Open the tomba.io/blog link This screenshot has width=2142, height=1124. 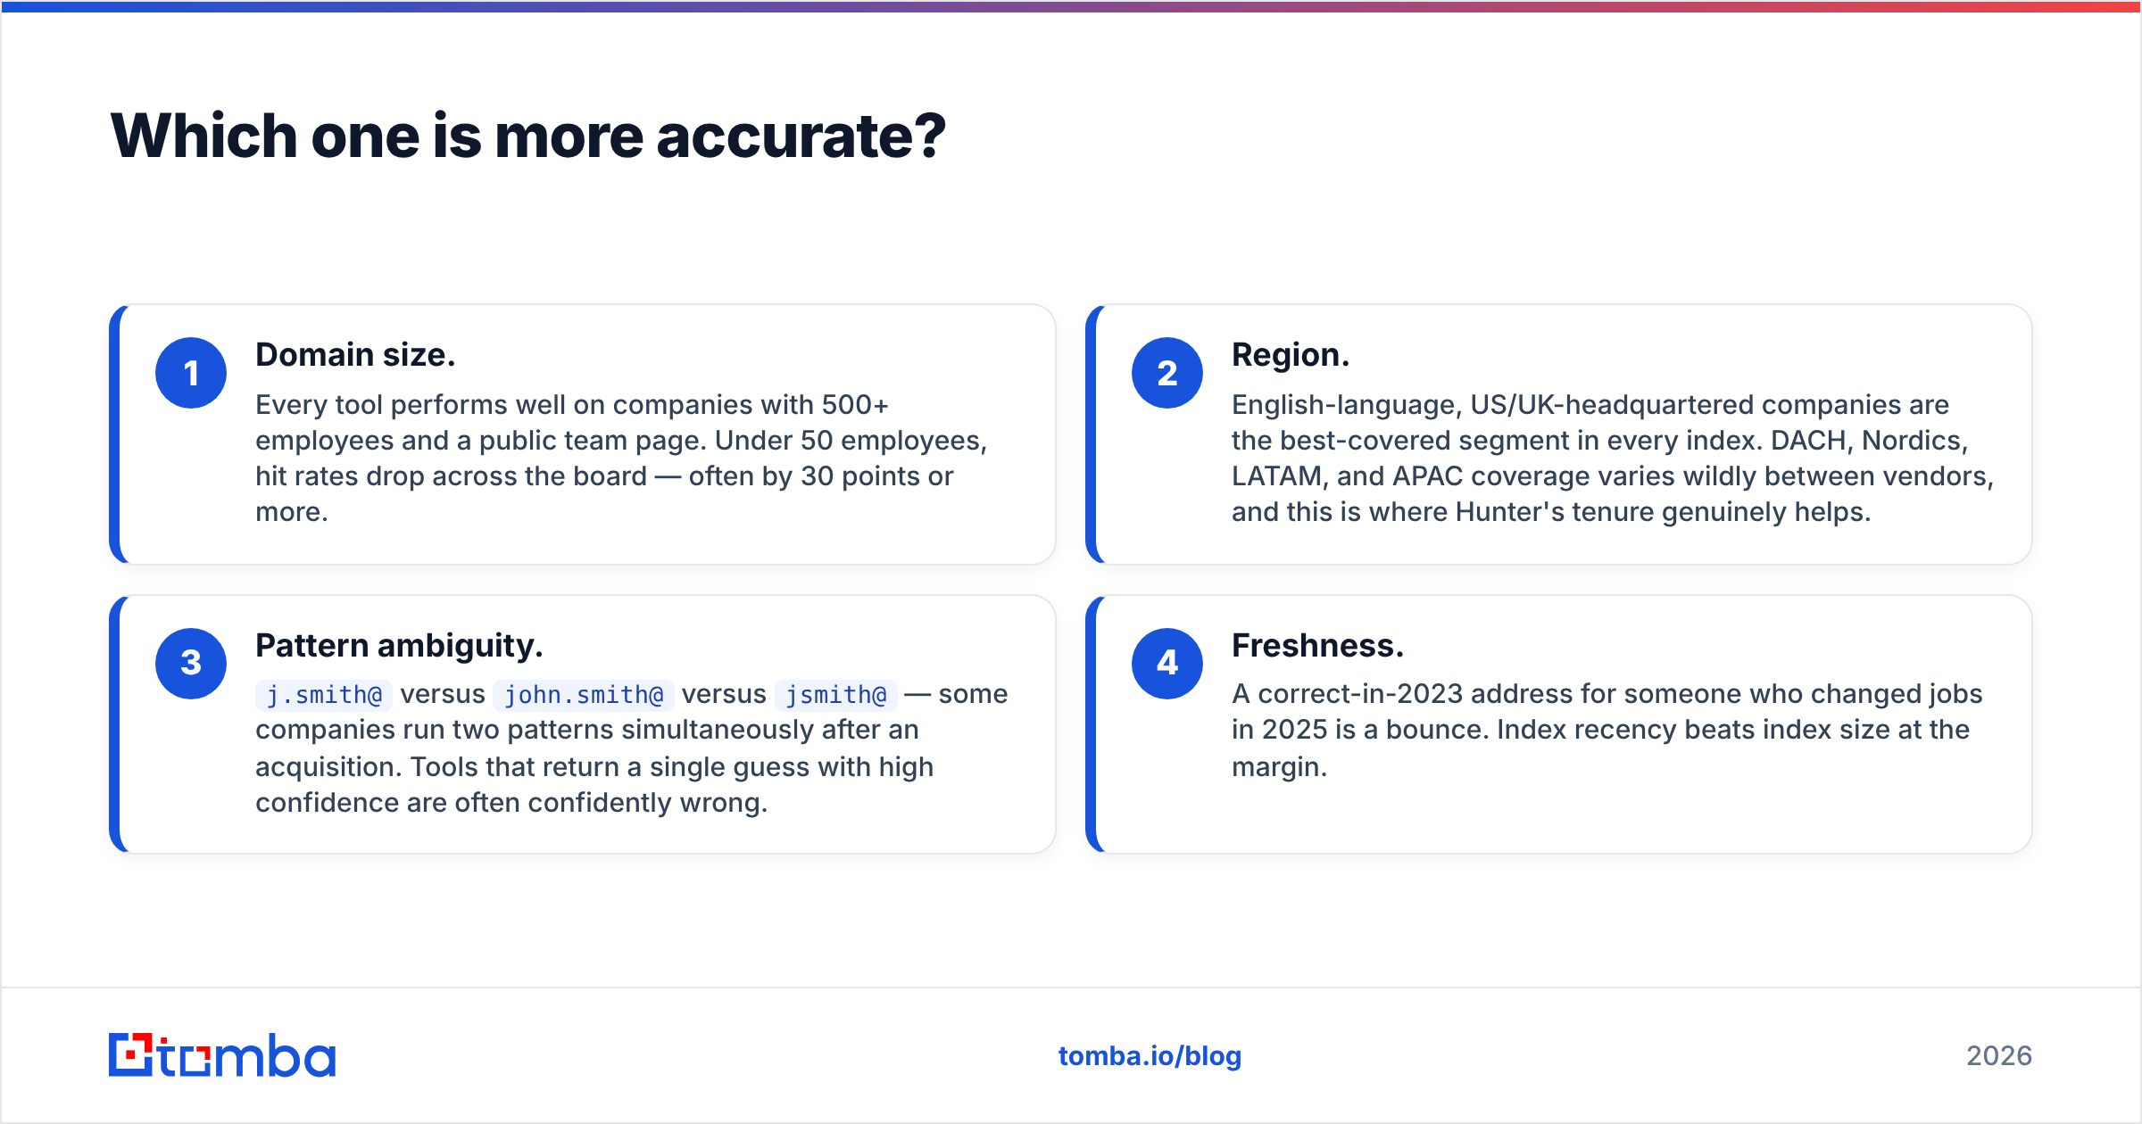coord(1150,1056)
